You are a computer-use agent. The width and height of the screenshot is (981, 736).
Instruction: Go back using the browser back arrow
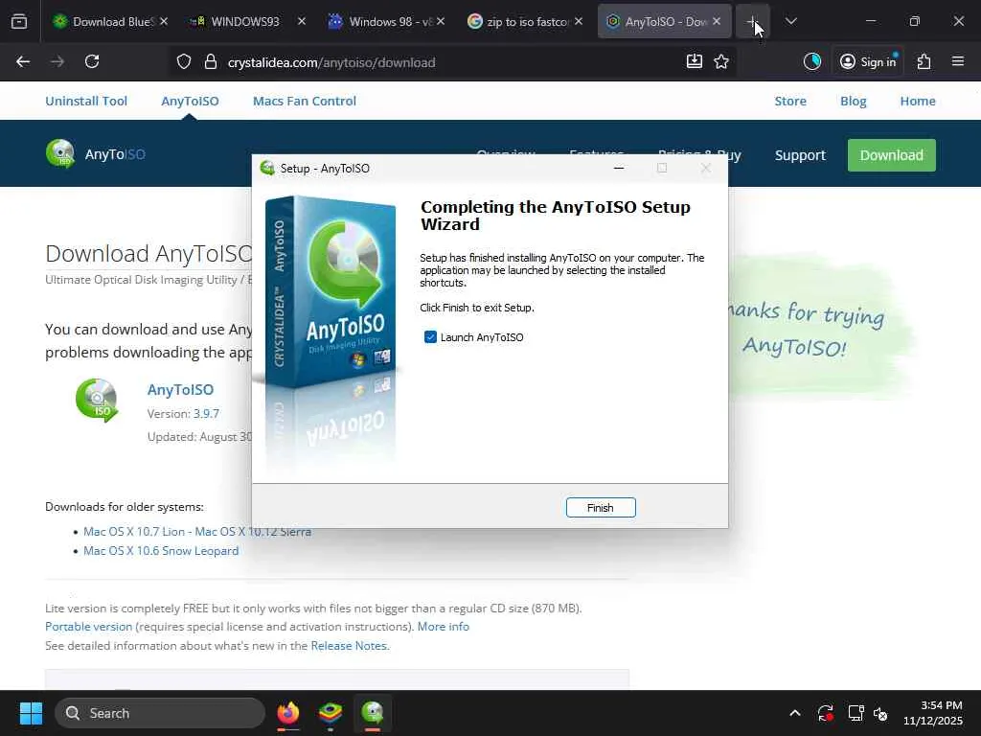(23, 62)
